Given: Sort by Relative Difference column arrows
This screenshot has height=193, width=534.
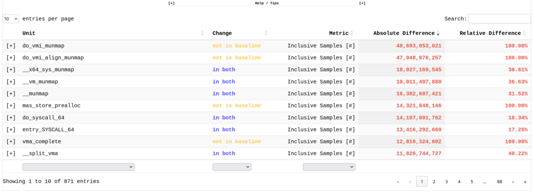Looking at the screenshot, I should tap(524, 33).
